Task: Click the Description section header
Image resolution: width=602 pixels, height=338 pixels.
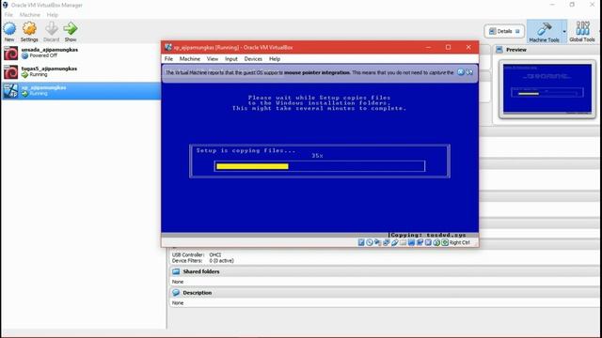Action: click(x=384, y=293)
